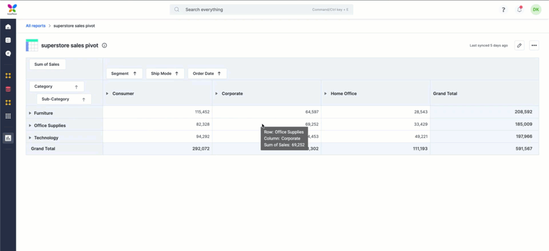The width and height of the screenshot is (549, 251).
Task: Select the Furniture Consumer cell 115,452
Action: tap(158, 112)
